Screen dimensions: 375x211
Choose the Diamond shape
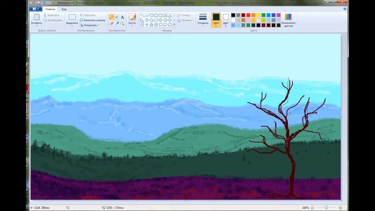point(147,20)
